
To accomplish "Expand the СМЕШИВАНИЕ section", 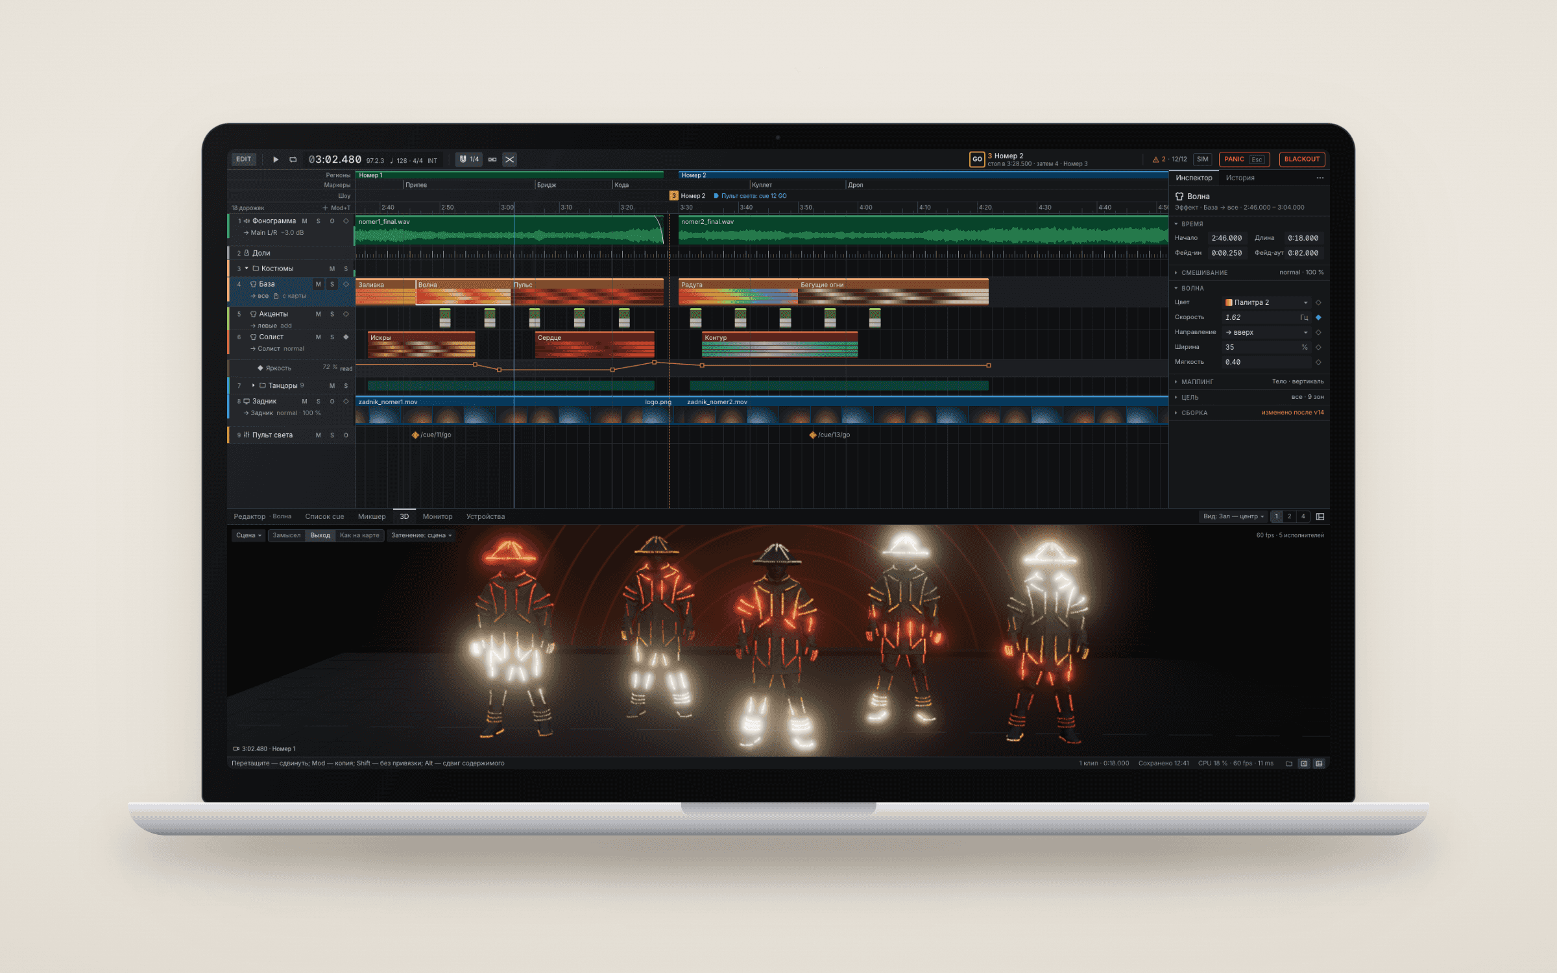I will pyautogui.click(x=1249, y=273).
